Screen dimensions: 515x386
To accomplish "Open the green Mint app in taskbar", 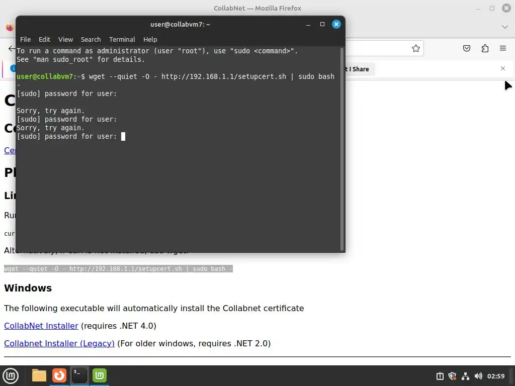I will pos(100,375).
